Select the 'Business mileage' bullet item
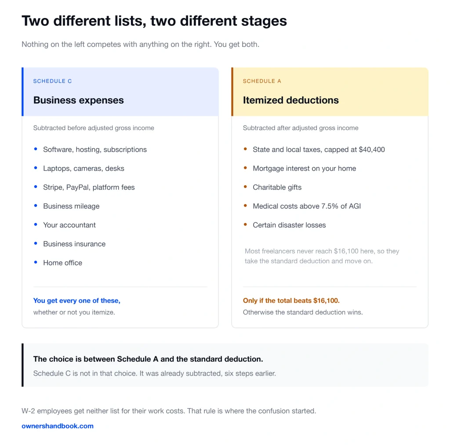Viewport: 450px width, 445px height. click(71, 206)
